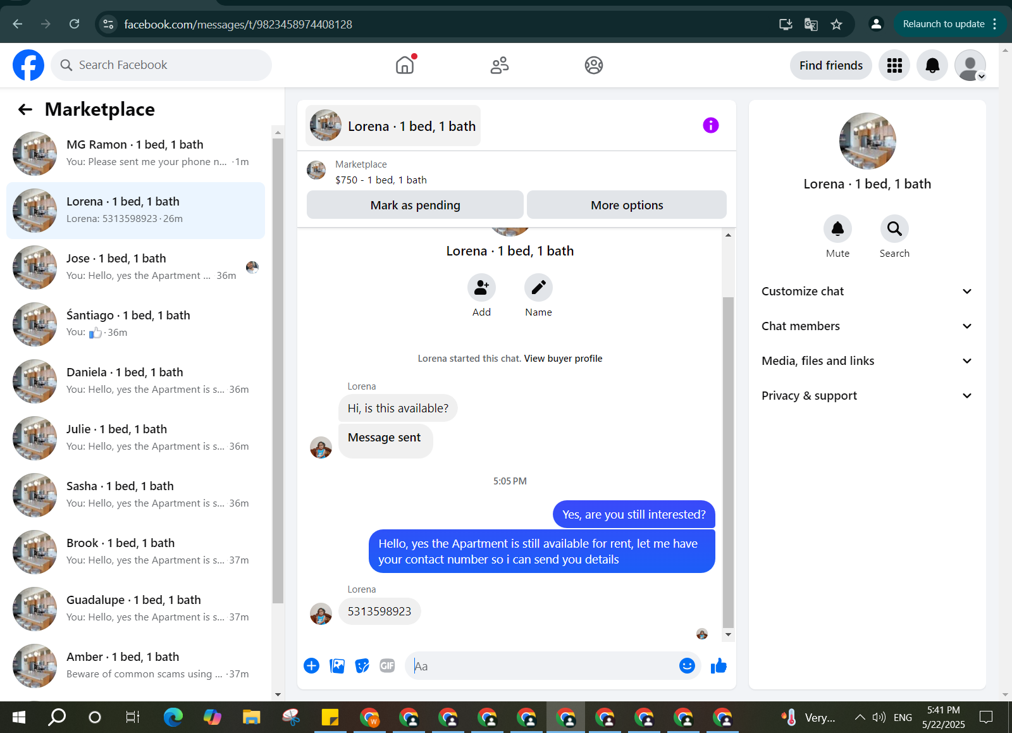The width and height of the screenshot is (1012, 733).
Task: Open the nine-dot Menu grid
Action: 894,65
